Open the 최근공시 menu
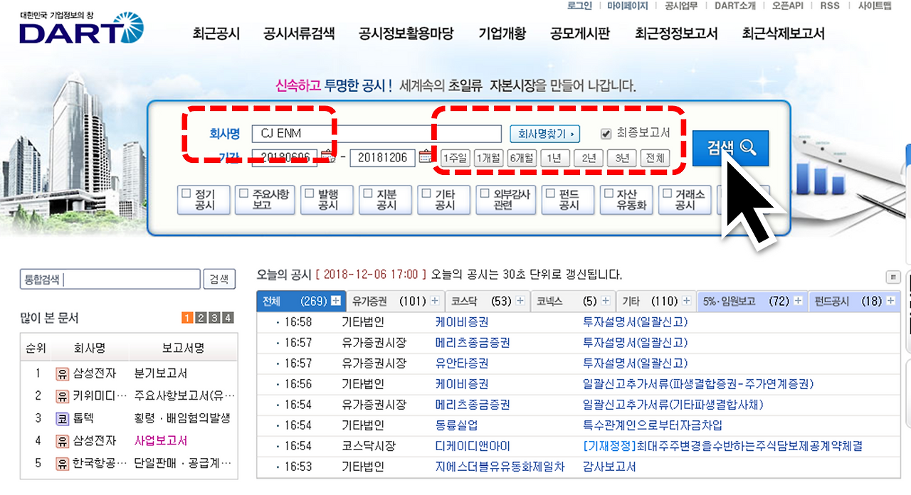Screen dimensions: 911x495 point(216,33)
